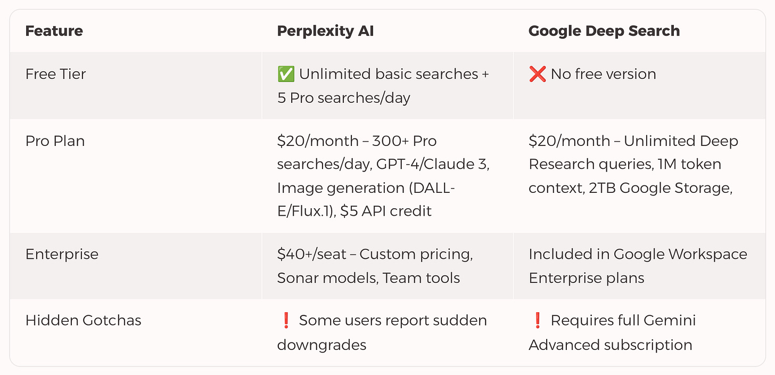Click the Included in Google Workspace text
The height and width of the screenshot is (375, 775).
638,254
